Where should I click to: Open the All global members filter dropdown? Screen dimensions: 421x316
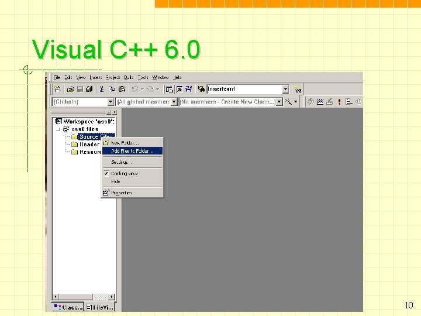(174, 102)
